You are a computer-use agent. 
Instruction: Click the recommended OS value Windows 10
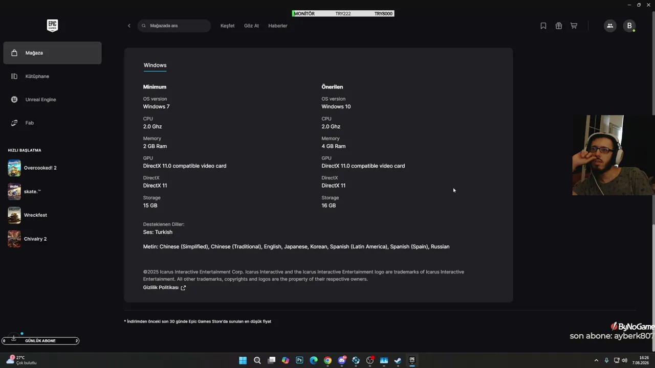click(336, 107)
